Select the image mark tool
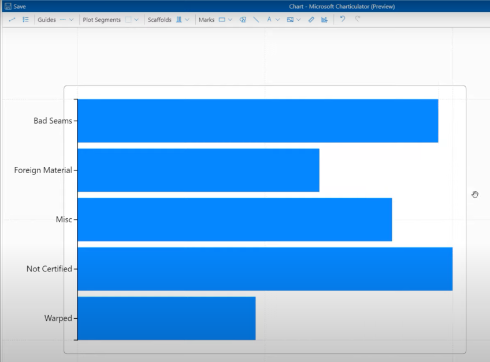The width and height of the screenshot is (490, 362). click(x=290, y=20)
